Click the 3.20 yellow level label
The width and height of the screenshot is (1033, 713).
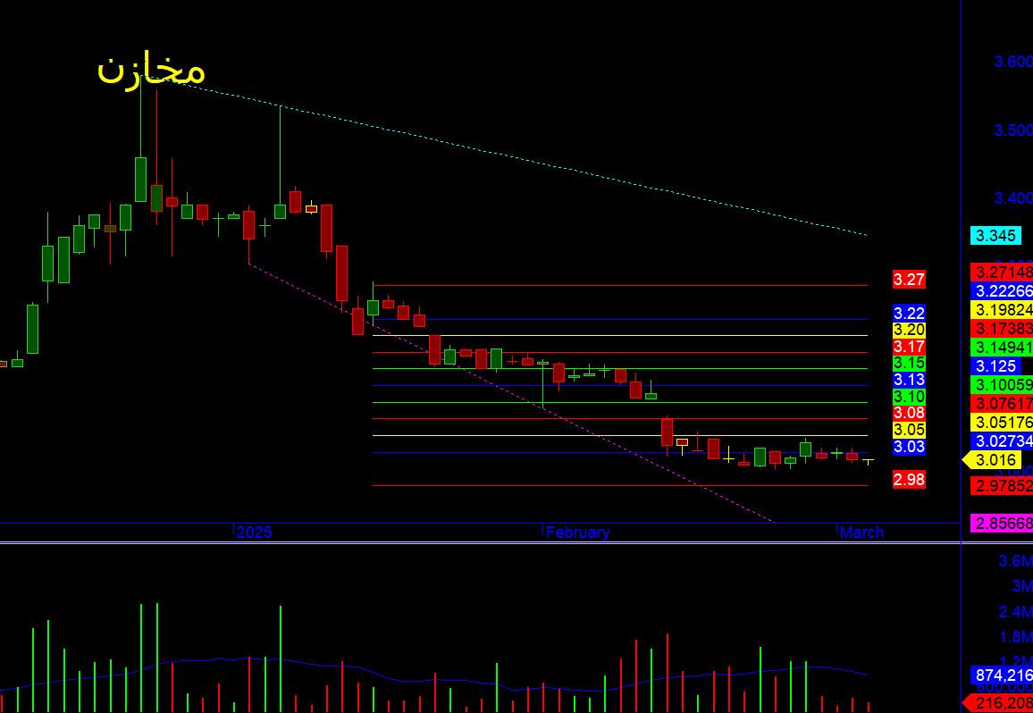pyautogui.click(x=909, y=330)
